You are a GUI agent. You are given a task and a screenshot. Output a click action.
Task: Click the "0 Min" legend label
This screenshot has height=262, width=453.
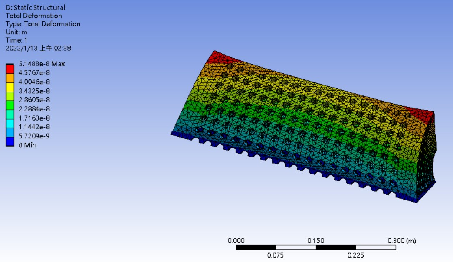pyautogui.click(x=27, y=145)
